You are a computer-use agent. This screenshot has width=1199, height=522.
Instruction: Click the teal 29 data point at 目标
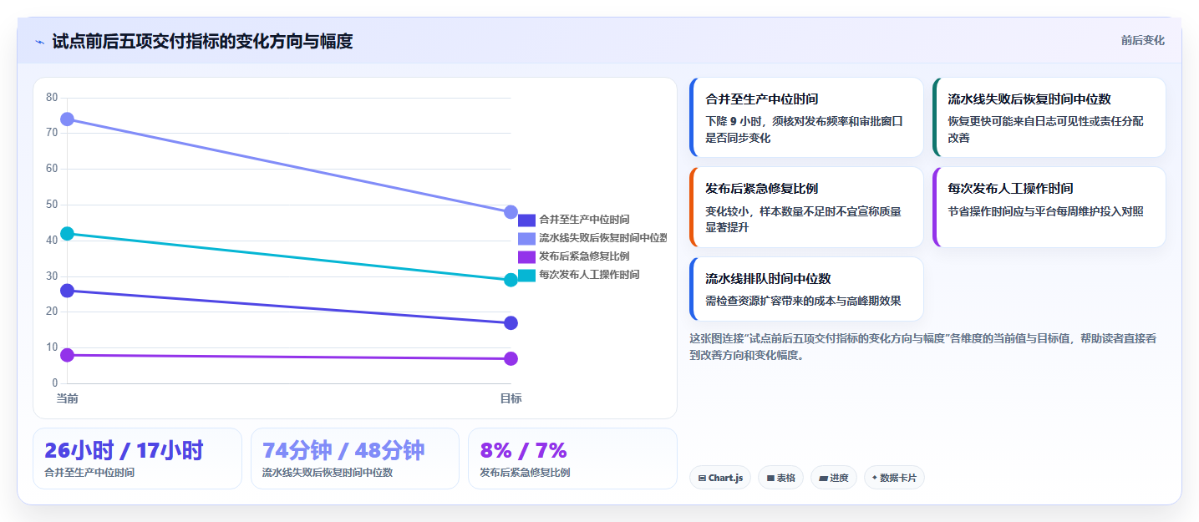coord(511,280)
